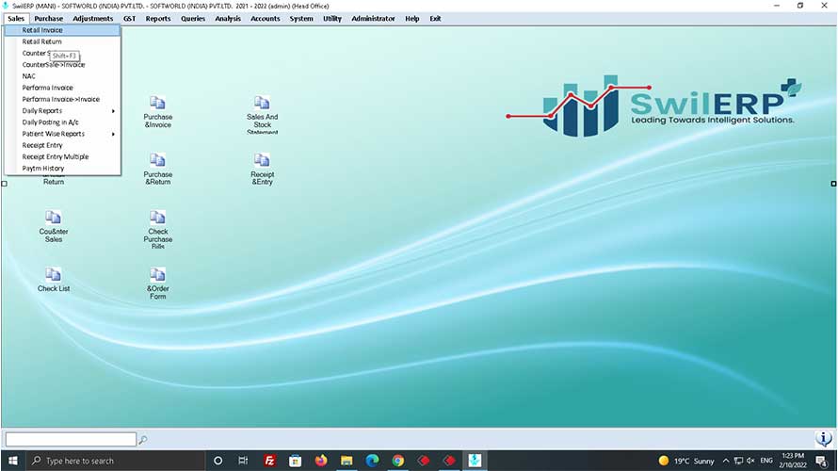
Task: Choose Receipt Entry from Sales menu
Action: coord(63,145)
